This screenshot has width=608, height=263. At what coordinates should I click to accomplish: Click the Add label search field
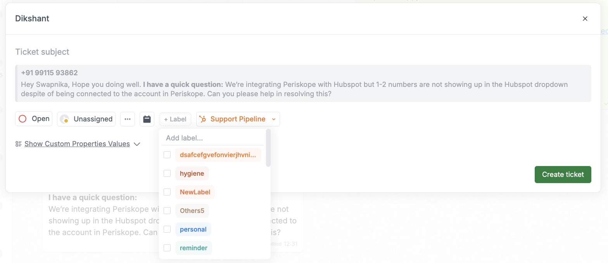pyautogui.click(x=212, y=138)
